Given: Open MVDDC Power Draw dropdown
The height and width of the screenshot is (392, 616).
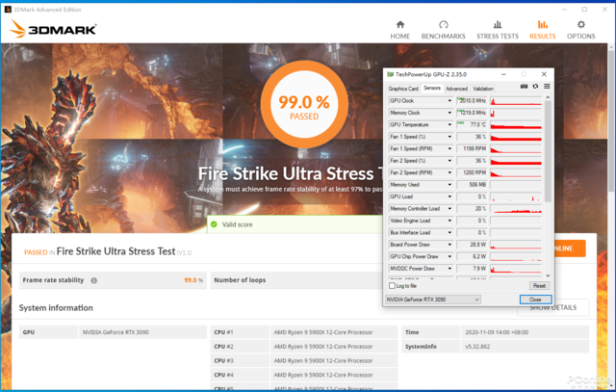Looking at the screenshot, I should pyautogui.click(x=449, y=269).
